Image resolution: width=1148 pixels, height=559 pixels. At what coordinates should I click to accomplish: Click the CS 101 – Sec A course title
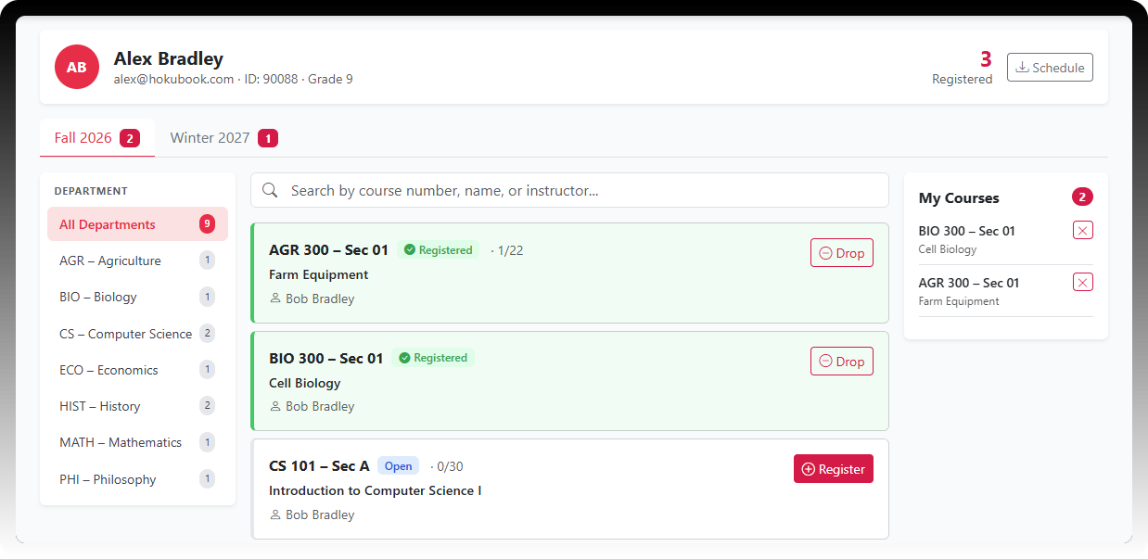319,466
